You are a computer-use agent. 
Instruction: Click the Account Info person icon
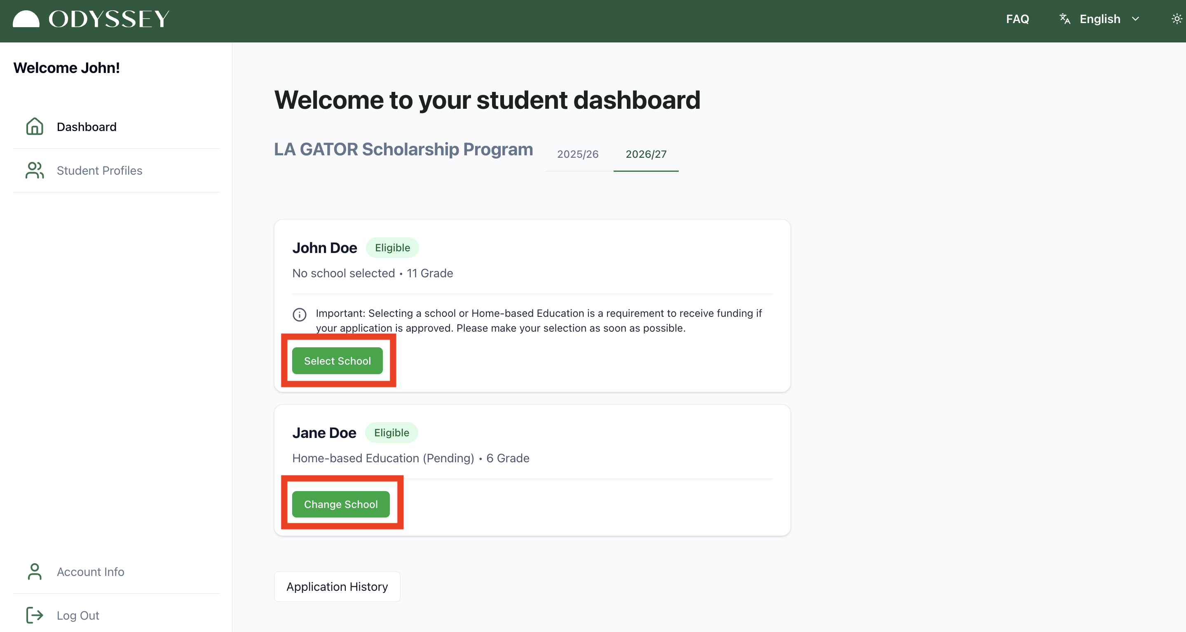pyautogui.click(x=35, y=572)
